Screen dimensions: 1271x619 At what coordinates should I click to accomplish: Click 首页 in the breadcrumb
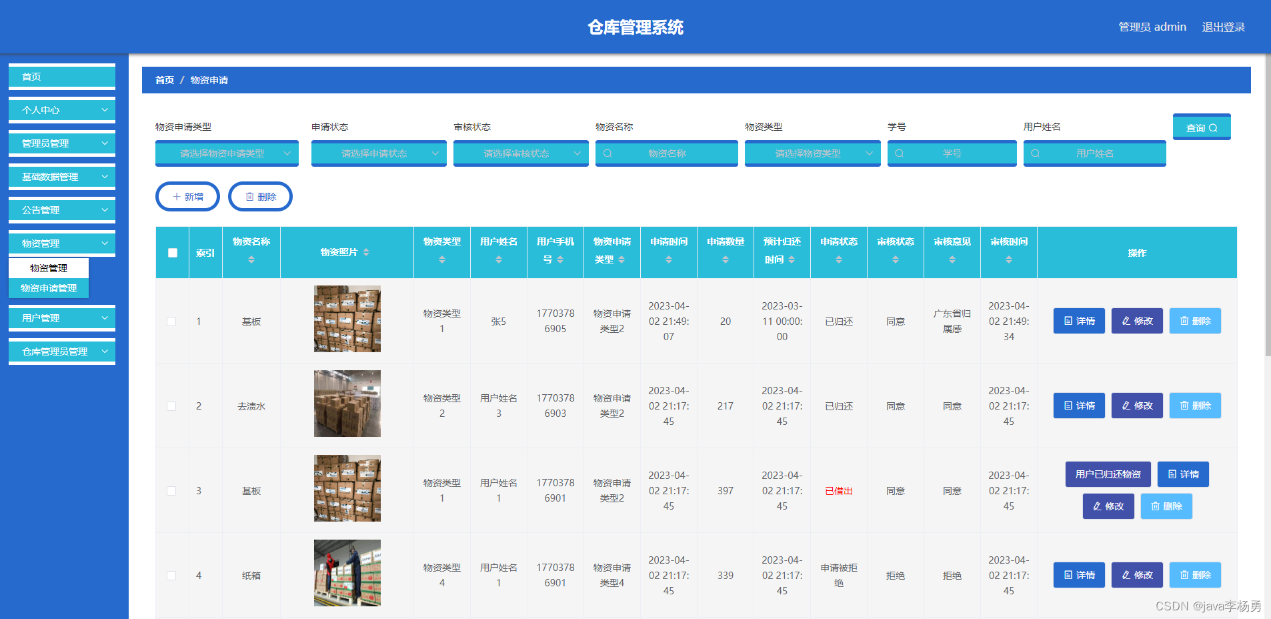165,80
